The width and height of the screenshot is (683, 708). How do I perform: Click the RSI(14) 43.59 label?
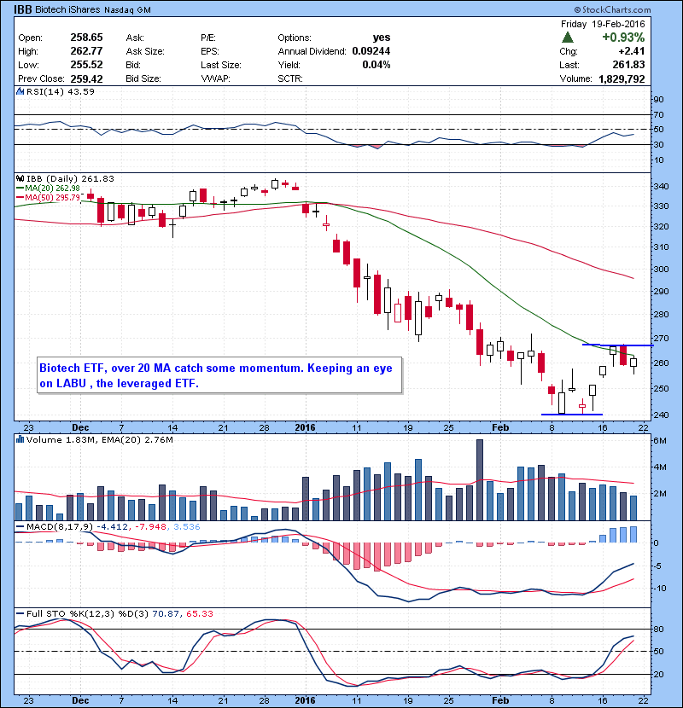tap(60, 91)
